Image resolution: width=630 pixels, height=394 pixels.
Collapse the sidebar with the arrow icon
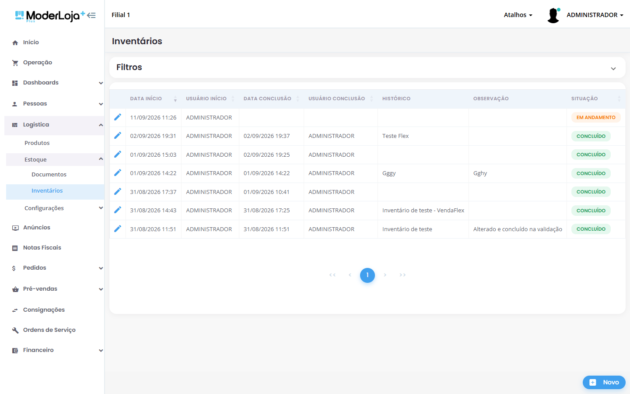click(91, 15)
